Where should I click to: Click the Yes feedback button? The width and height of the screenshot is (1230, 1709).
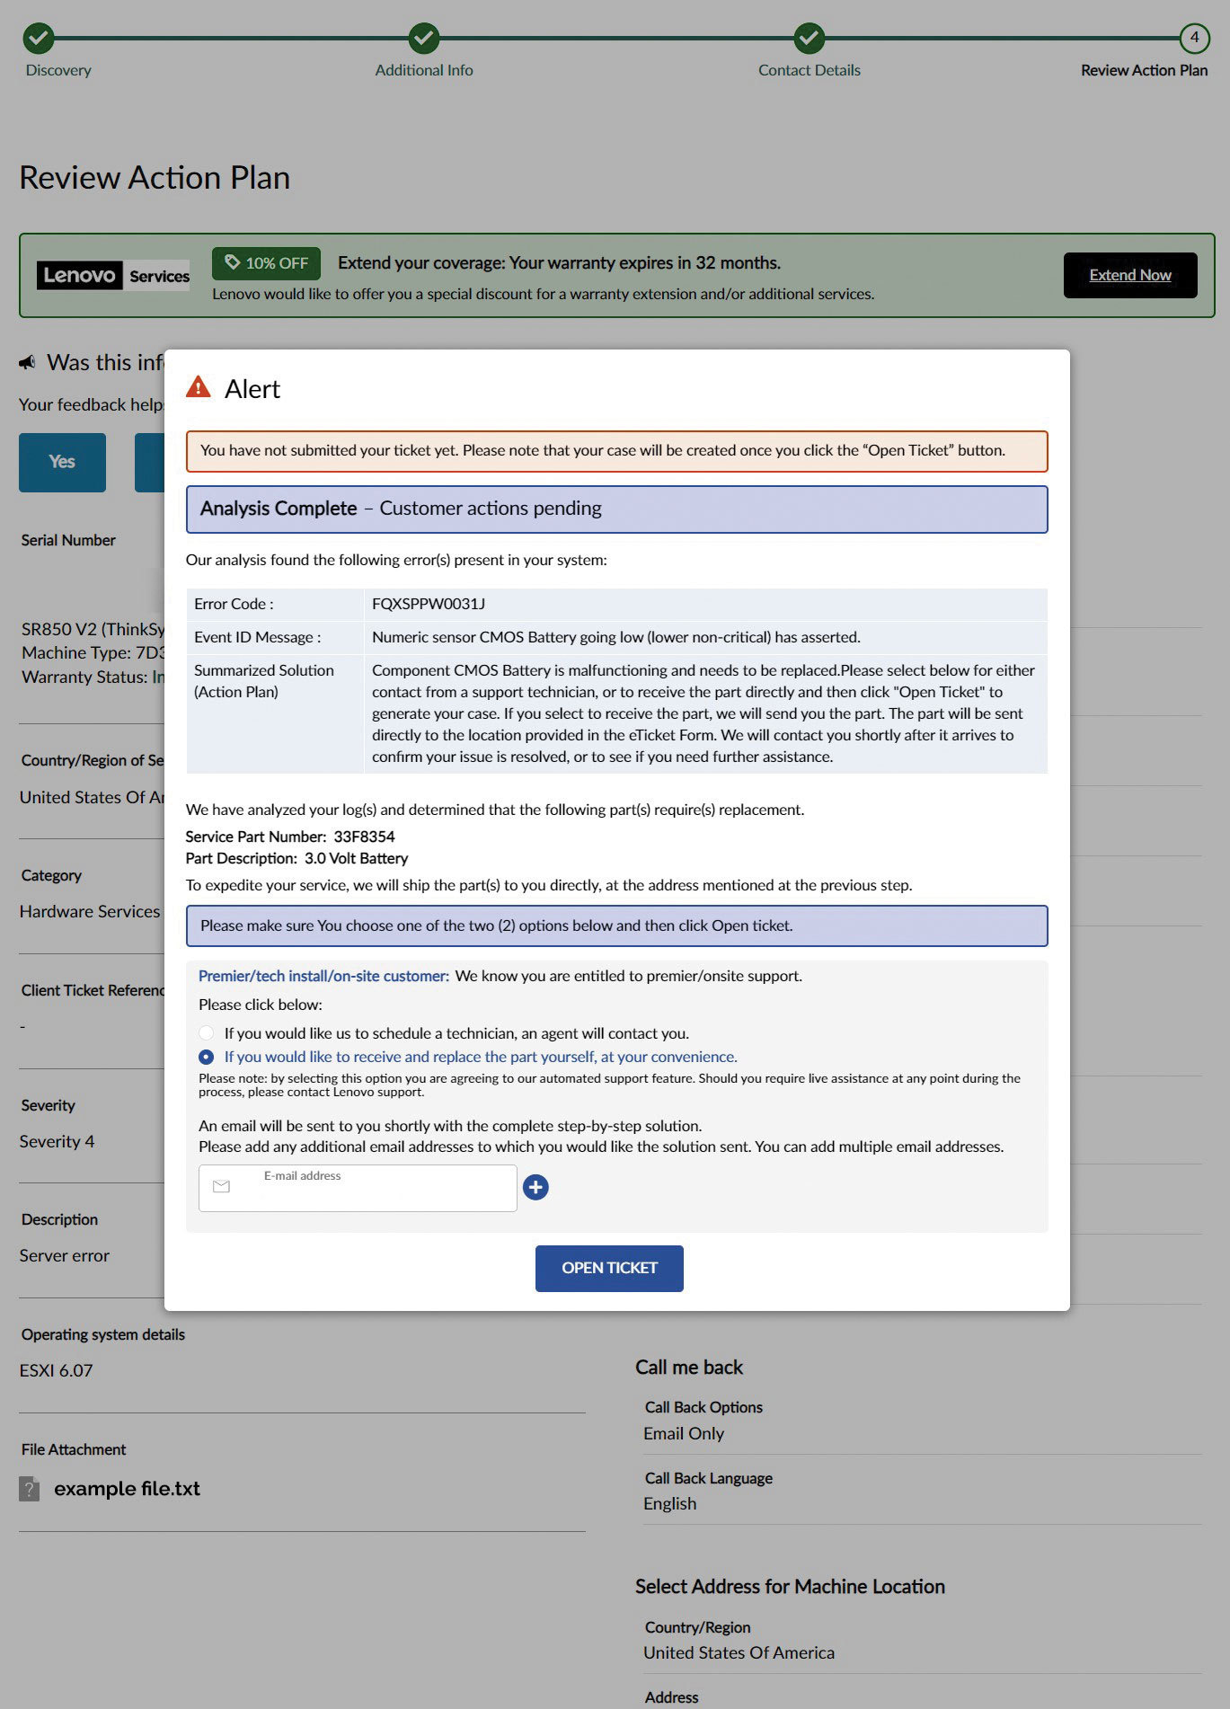coord(62,462)
